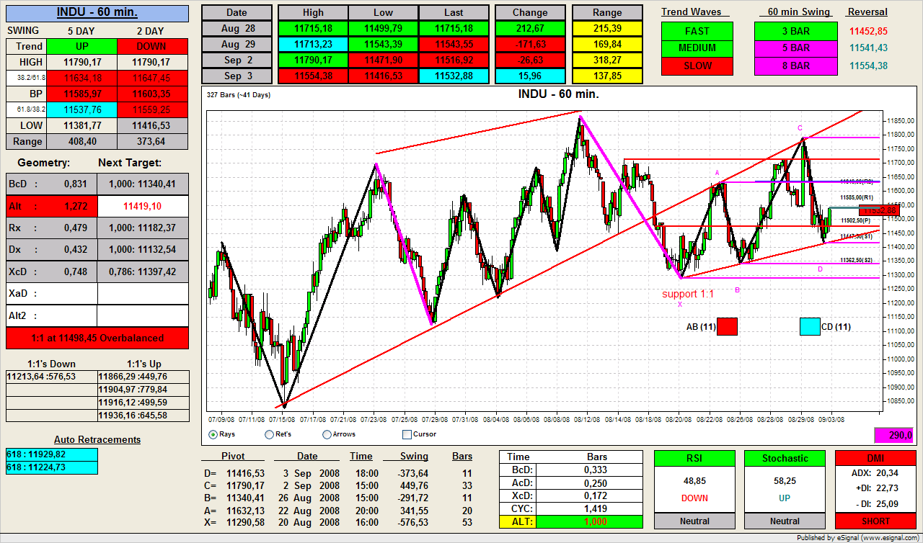Click the SHORT signal under DMI

tap(875, 521)
